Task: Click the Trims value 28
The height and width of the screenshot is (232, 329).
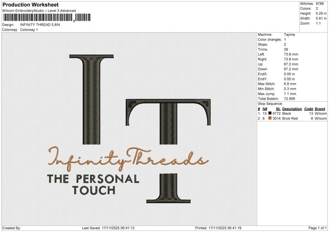Action: tap(286, 49)
